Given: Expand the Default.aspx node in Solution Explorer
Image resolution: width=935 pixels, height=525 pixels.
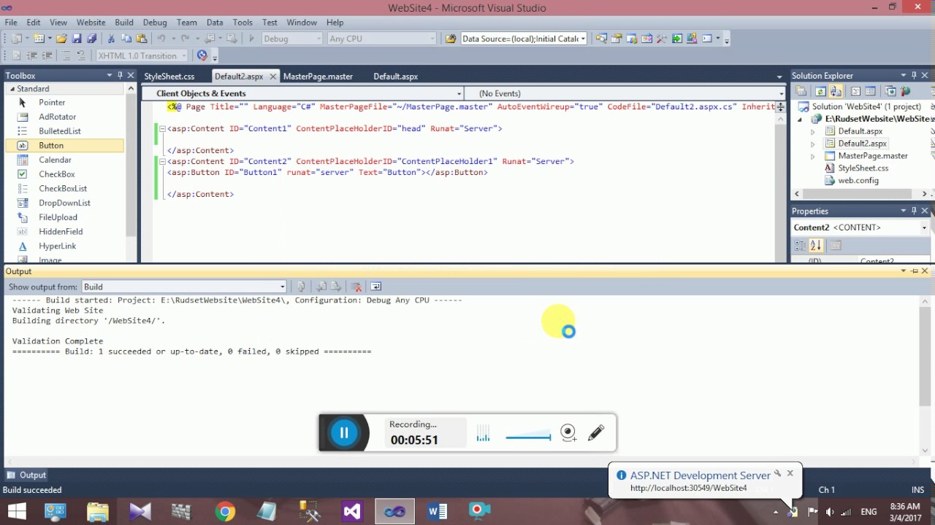Looking at the screenshot, I should pyautogui.click(x=813, y=131).
